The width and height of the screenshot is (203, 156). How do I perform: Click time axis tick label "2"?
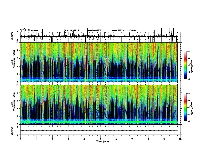tap(52, 139)
